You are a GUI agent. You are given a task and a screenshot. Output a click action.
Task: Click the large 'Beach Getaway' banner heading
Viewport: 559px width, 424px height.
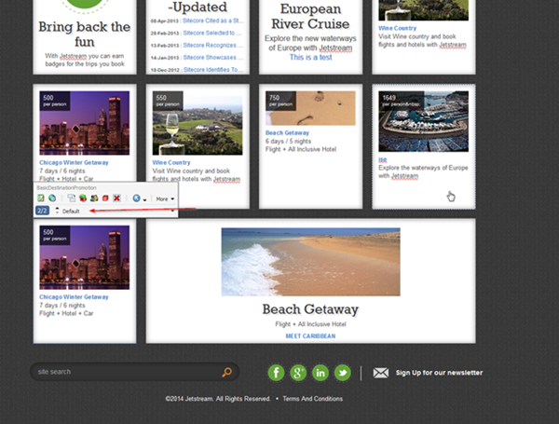310,309
